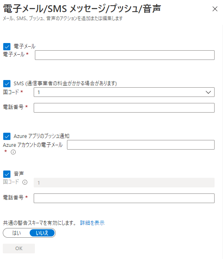Viewport: 223px width, 259px height.
Task: Select はい for common alert schema
Action: click(x=16, y=233)
